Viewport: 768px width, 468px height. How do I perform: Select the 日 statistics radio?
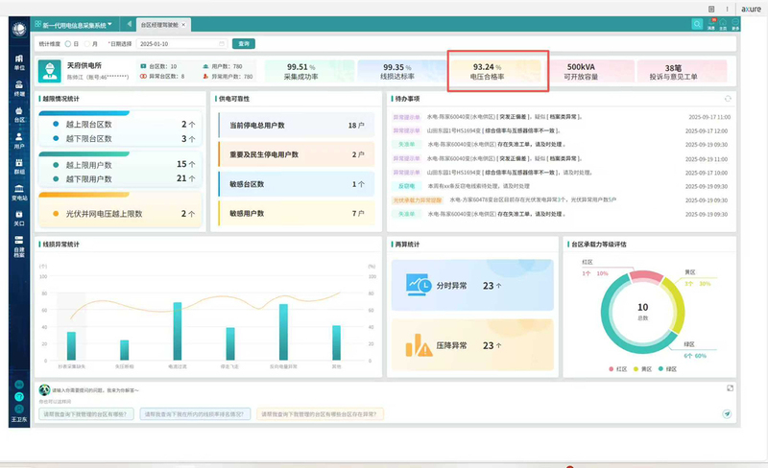[x=68, y=43]
